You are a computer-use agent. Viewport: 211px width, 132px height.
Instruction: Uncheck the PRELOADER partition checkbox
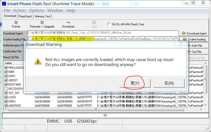click(x=6, y=68)
